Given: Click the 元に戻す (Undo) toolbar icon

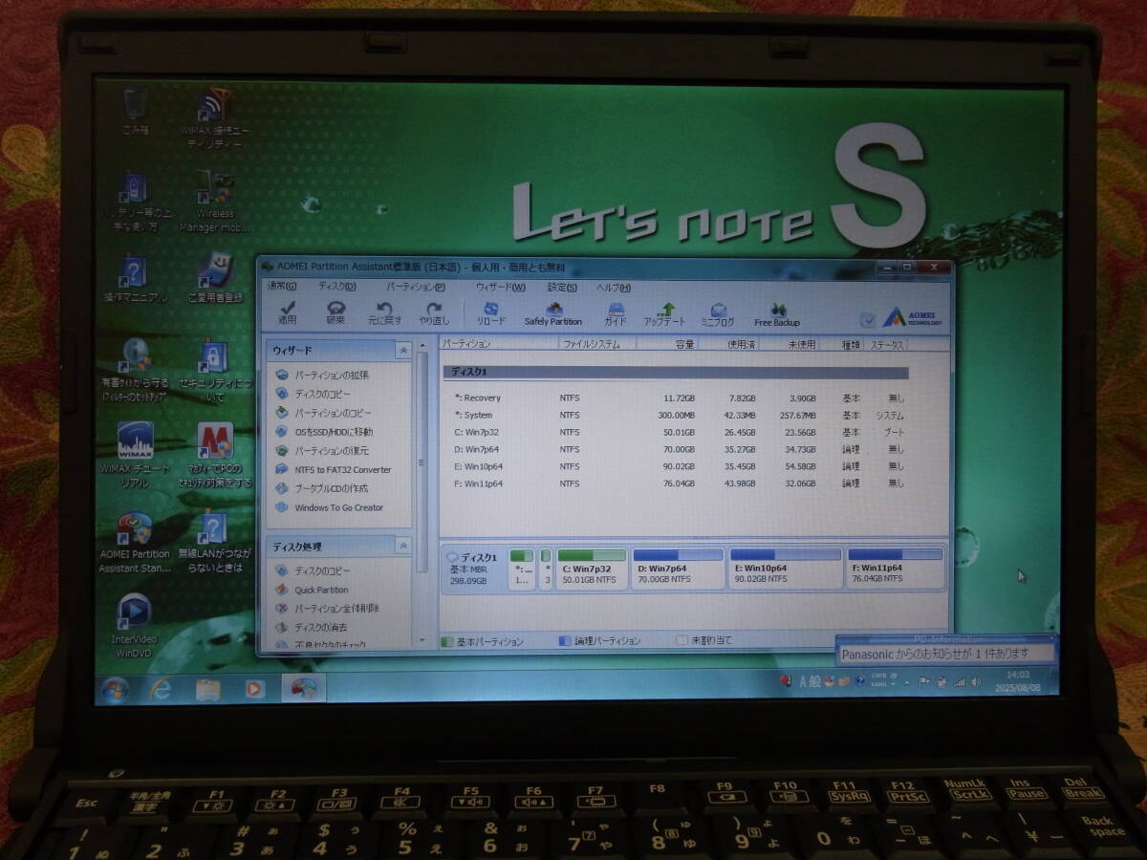Looking at the screenshot, I should (385, 313).
